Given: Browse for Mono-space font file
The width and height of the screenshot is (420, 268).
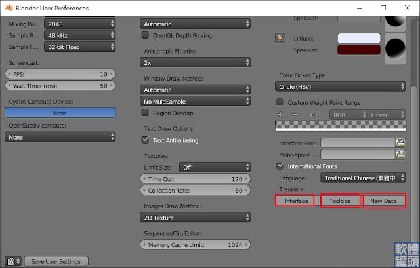Looking at the screenshot, I should pyautogui.click(x=400, y=155).
